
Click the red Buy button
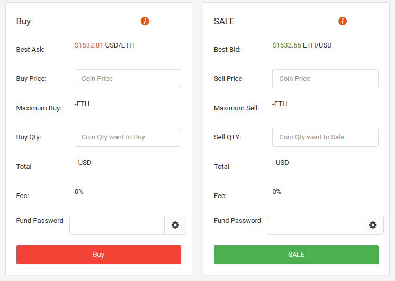pos(98,255)
